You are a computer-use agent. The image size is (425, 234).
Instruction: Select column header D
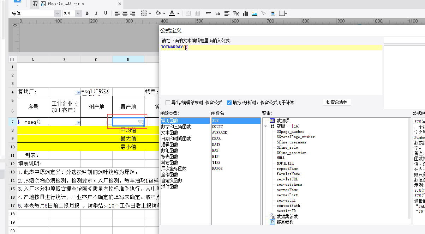pyautogui.click(x=128, y=60)
